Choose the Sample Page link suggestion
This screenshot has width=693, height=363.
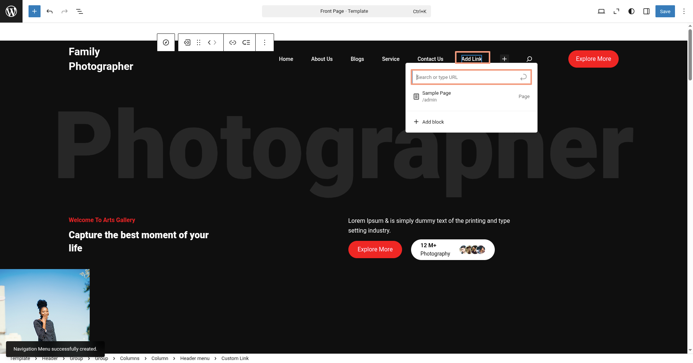pos(471,97)
